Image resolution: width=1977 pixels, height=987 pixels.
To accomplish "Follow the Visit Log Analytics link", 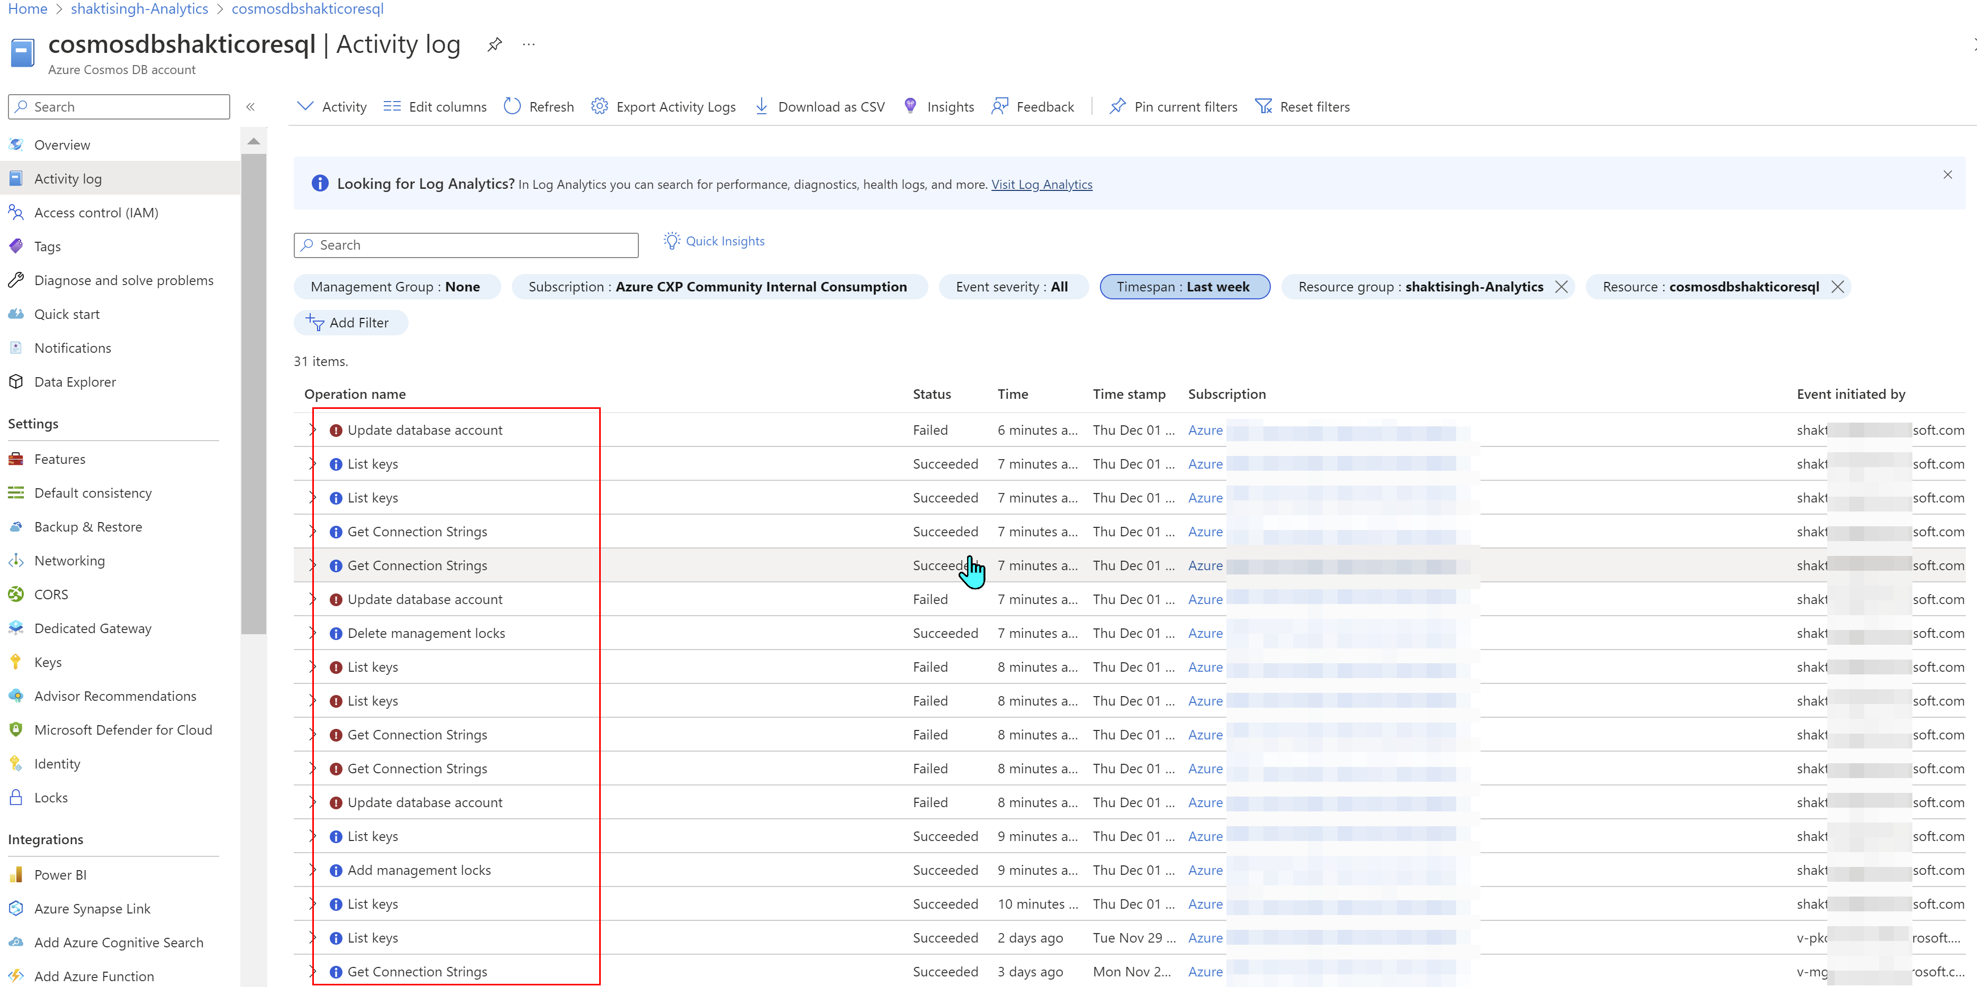I will (x=1042, y=184).
